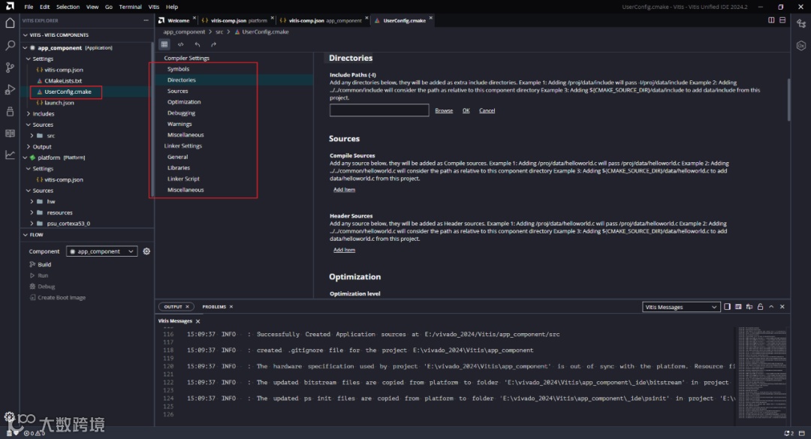Collapse the FLOW section

(x=25, y=235)
